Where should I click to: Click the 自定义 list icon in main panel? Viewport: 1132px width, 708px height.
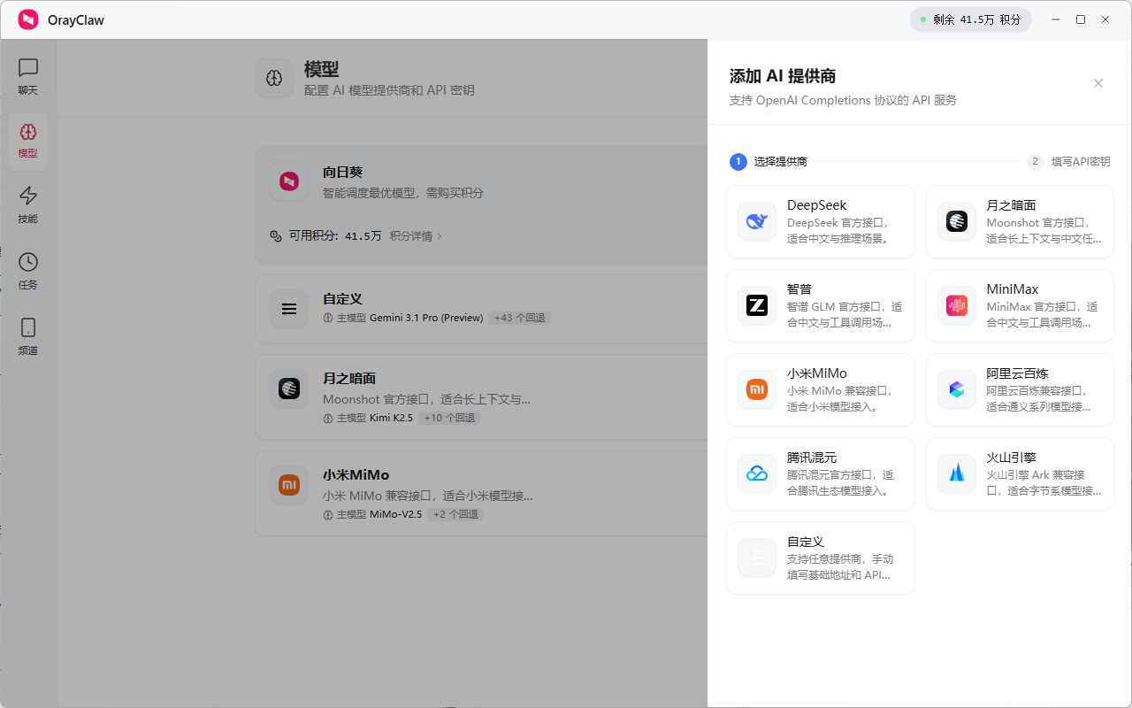[289, 309]
